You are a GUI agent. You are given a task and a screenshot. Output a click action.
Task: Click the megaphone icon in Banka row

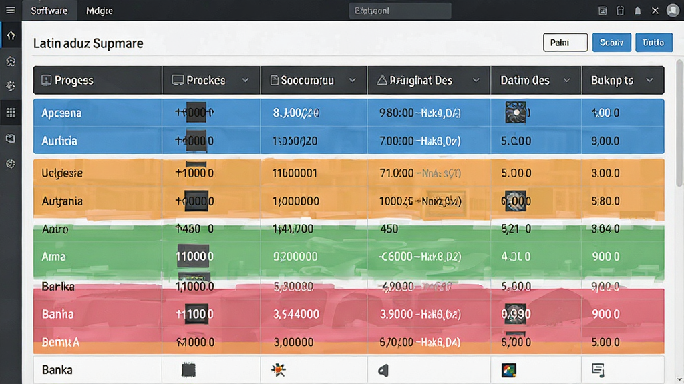pyautogui.click(x=383, y=371)
